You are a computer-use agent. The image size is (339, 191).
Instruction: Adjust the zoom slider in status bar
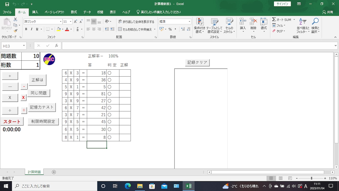coord(311,178)
